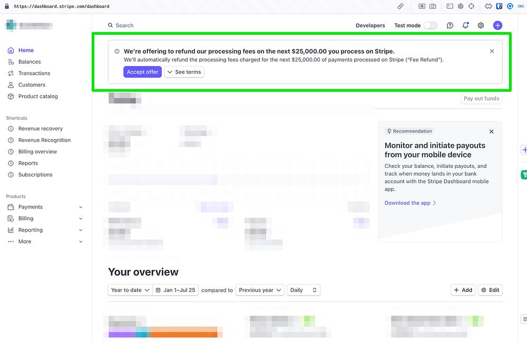
Task: Click clock icon beside Revenue Recognition
Action: coord(11,140)
